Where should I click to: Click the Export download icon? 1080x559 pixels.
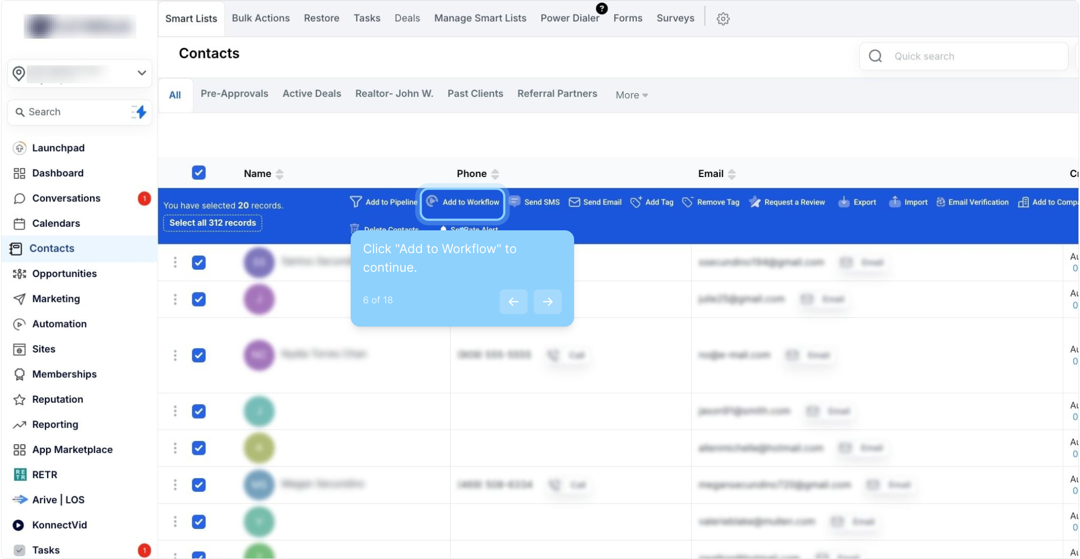tap(844, 202)
